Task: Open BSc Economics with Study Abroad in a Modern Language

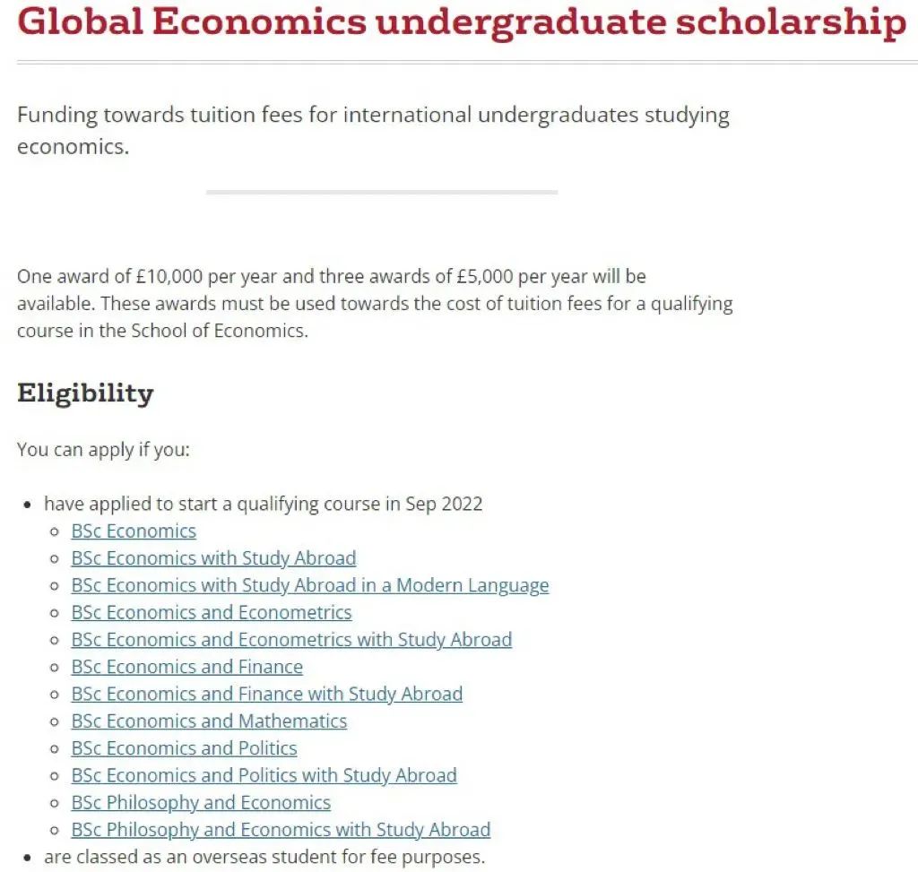Action: pyautogui.click(x=310, y=585)
